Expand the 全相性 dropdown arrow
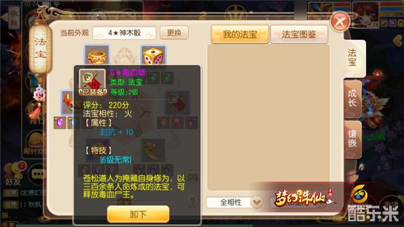This screenshot has height=227, width=404. [256, 202]
